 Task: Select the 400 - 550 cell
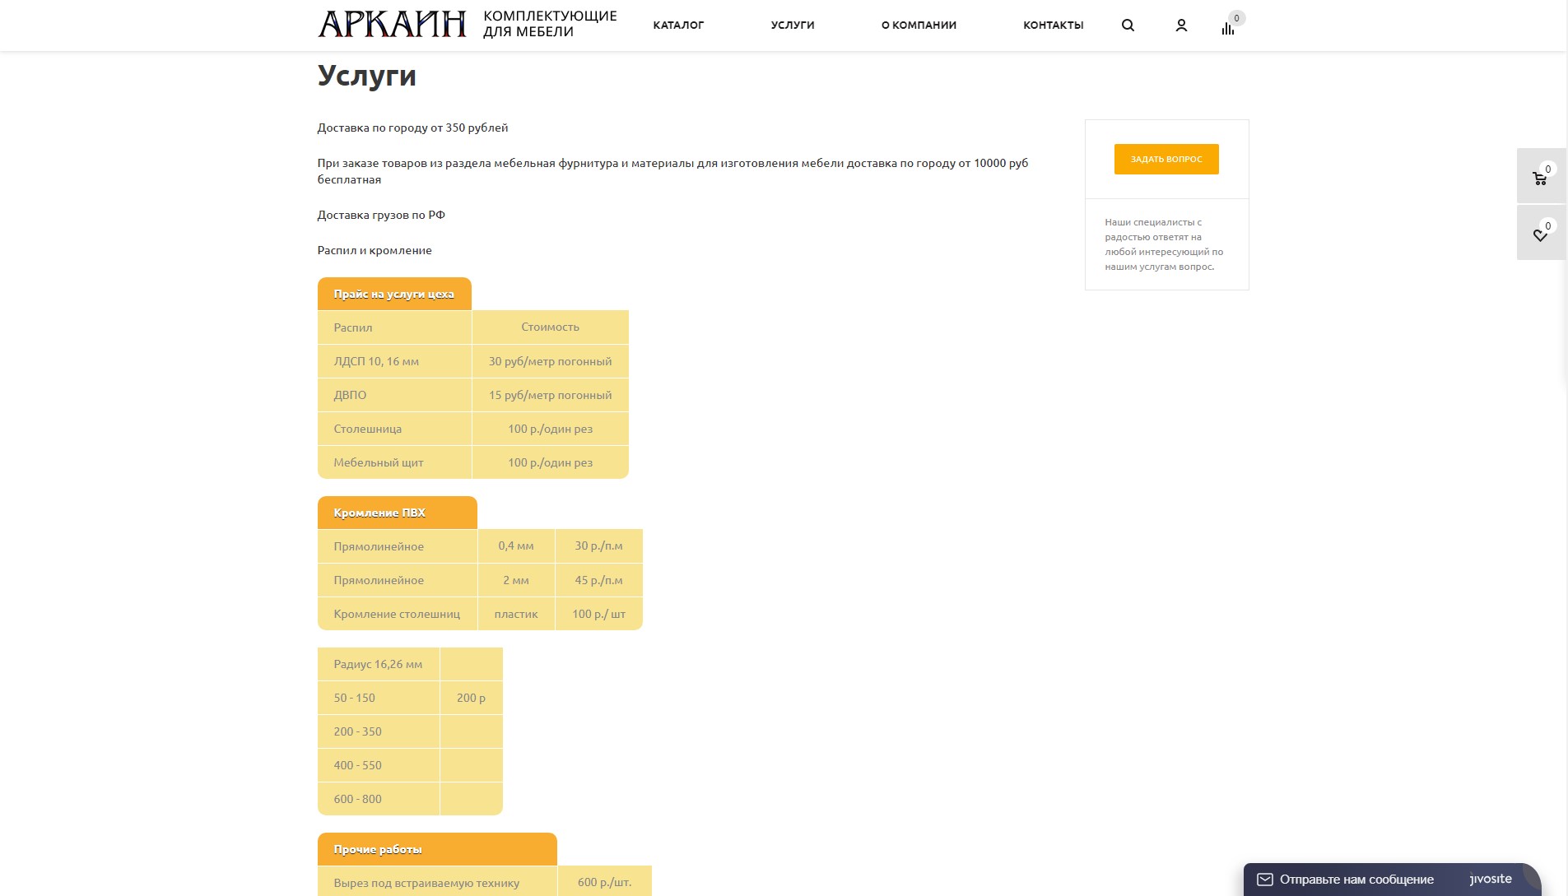click(379, 765)
